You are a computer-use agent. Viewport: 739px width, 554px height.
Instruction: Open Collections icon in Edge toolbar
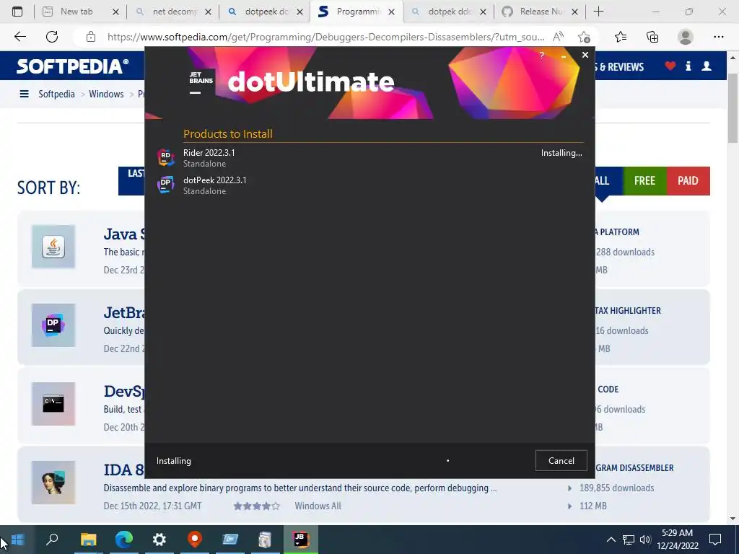point(652,37)
